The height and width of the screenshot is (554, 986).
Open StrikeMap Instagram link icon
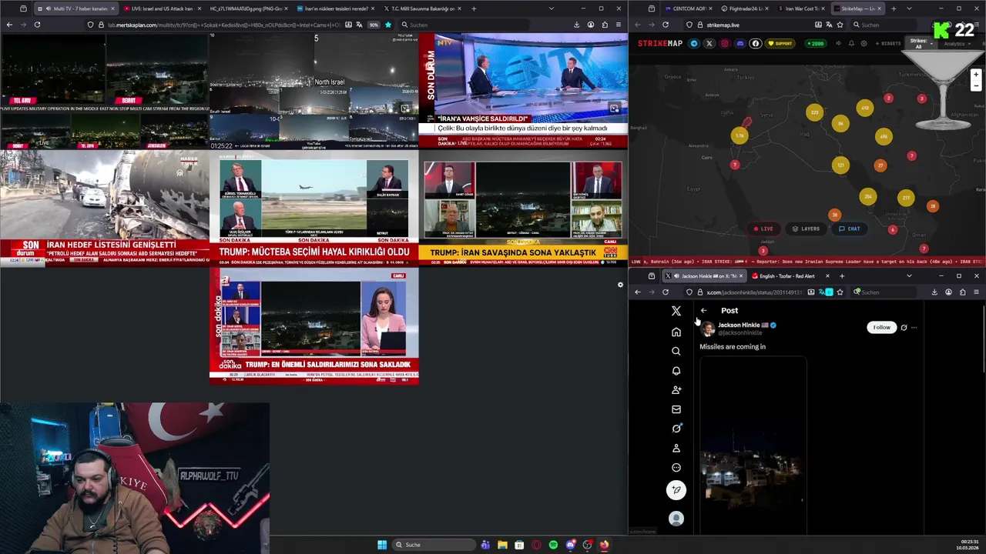click(725, 44)
